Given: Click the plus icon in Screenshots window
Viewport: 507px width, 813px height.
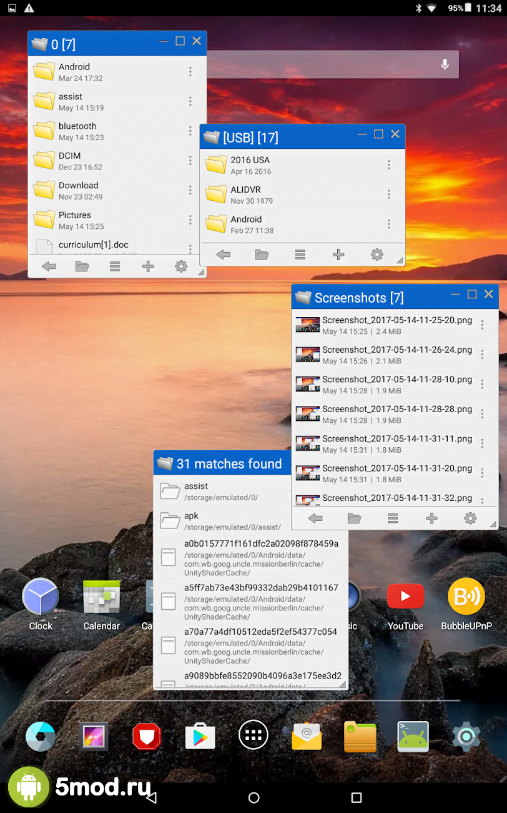Looking at the screenshot, I should click(x=431, y=518).
